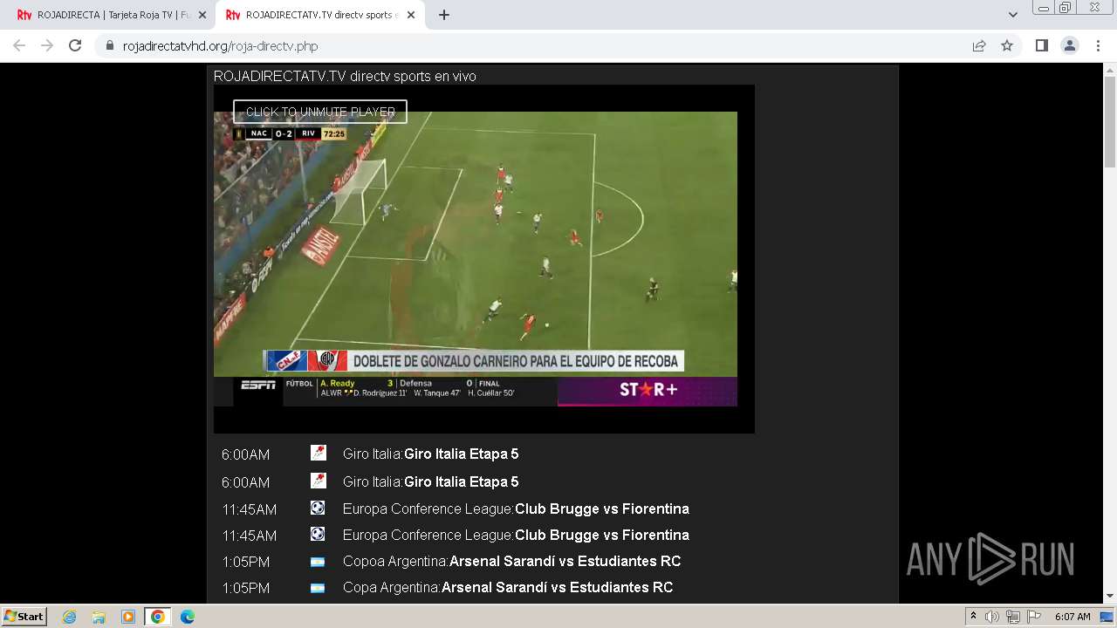Launch Microsoft Edge from the taskbar
Viewport: 1117px width, 628px height.
tap(188, 617)
